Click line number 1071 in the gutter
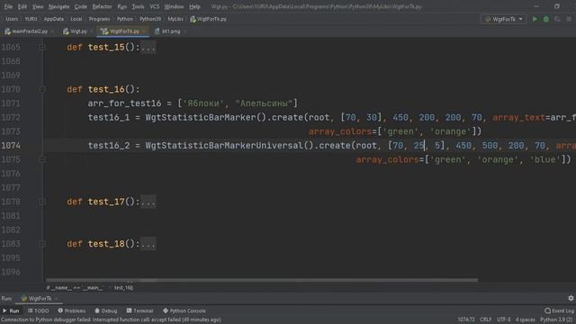The height and width of the screenshot is (324, 576). tap(11, 103)
